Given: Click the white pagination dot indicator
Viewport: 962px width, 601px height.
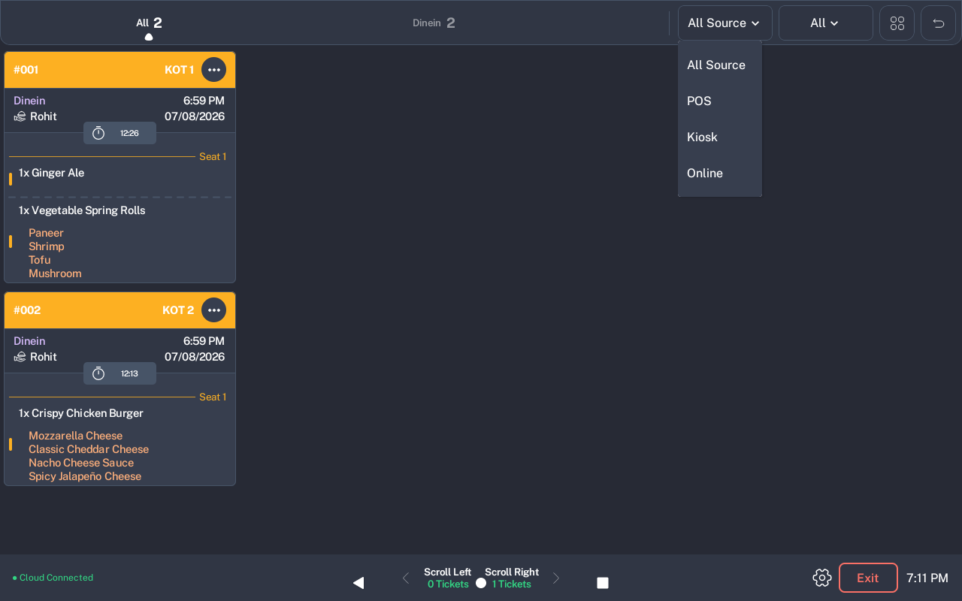Looking at the screenshot, I should [481, 583].
